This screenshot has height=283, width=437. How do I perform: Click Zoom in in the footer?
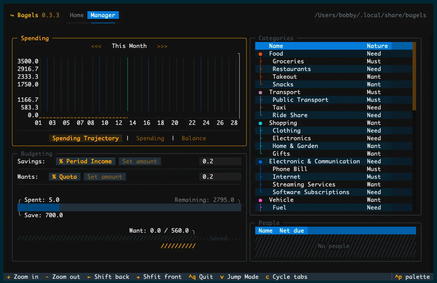(x=23, y=277)
